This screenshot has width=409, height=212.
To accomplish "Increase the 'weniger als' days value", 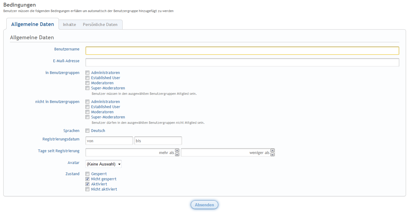I will [273, 151].
